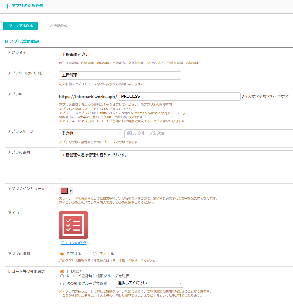Open the アプリグループ dropdown showing その他
Image resolution: width=293 pixels, height=305 pixels.
tap(91, 134)
